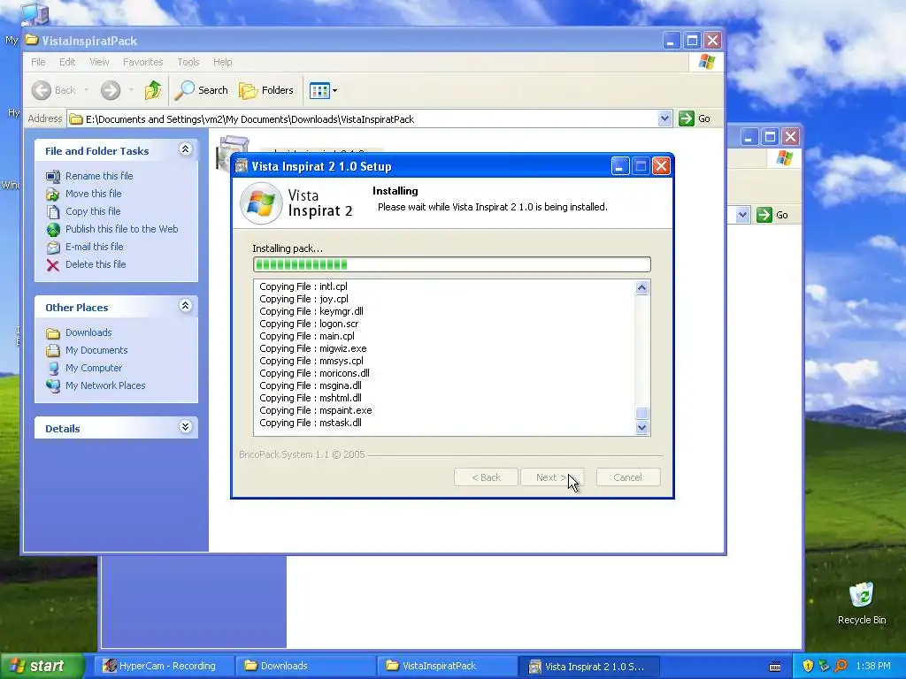Click the disabled Back button in Setup
Viewport: 906px width, 679px height.
pos(486,477)
